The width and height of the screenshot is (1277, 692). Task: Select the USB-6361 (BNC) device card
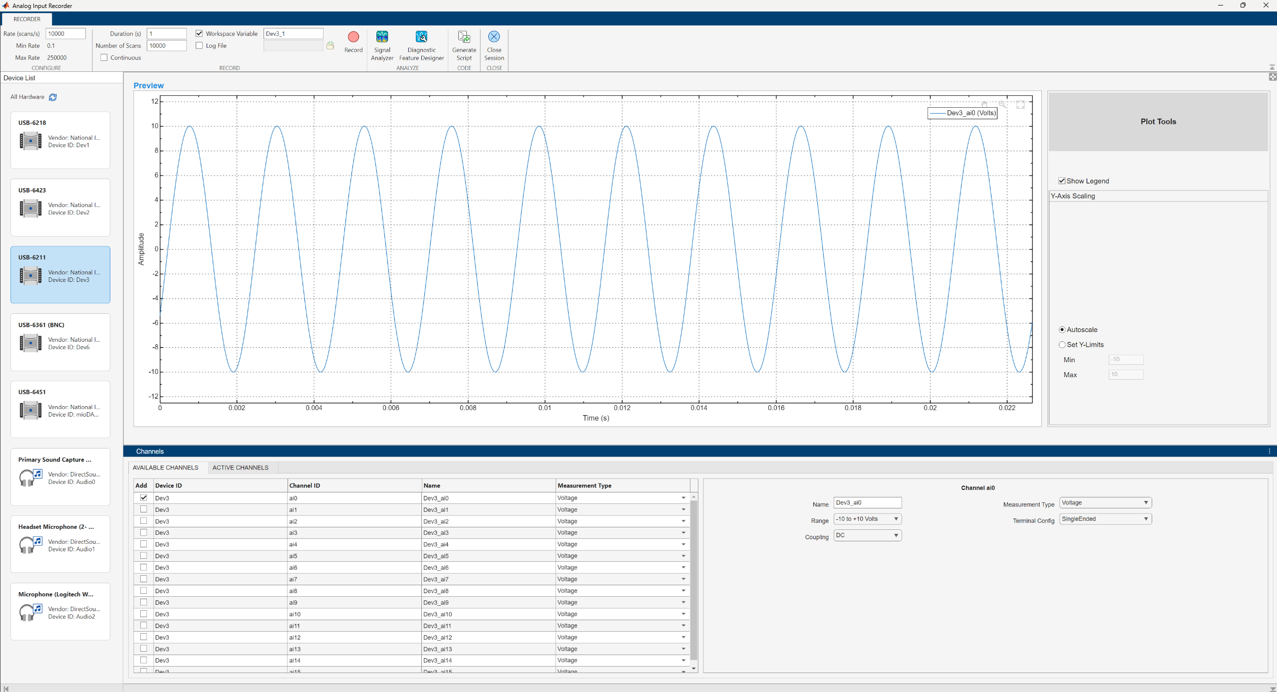pos(60,342)
